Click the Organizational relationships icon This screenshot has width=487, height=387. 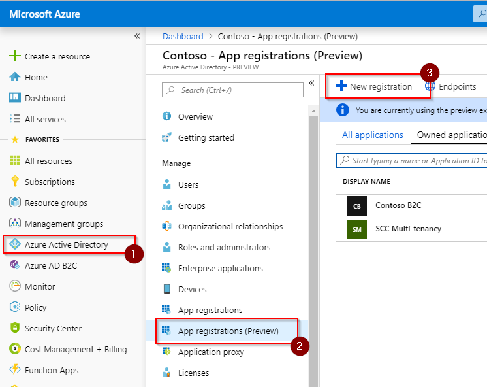(166, 226)
